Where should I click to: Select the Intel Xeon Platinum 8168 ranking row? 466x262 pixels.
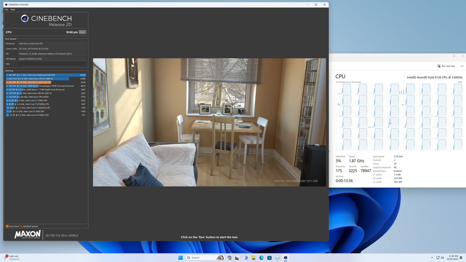pyautogui.click(x=46, y=75)
